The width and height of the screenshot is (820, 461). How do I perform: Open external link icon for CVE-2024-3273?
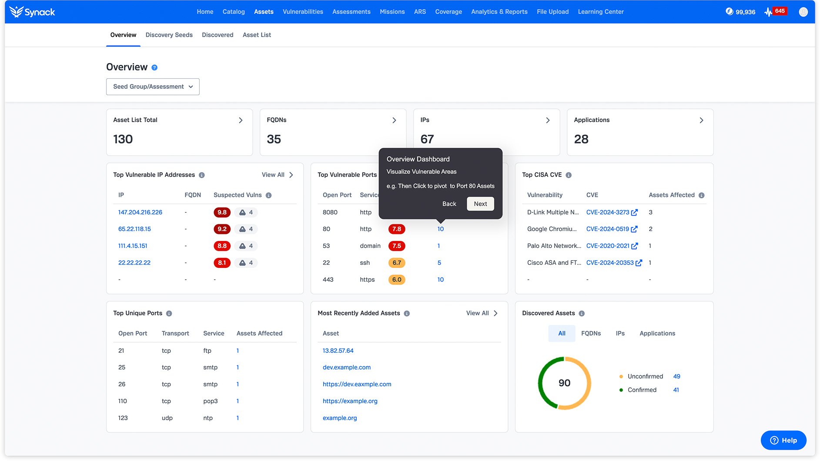tap(635, 212)
